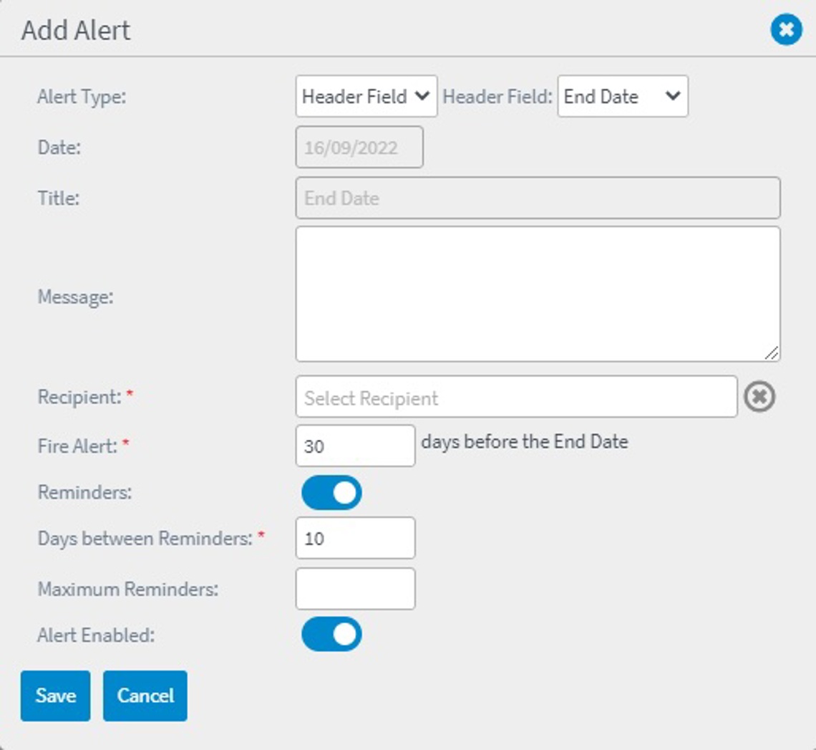Click the Maximum Reminders field
This screenshot has height=750, width=816.
coord(356,589)
